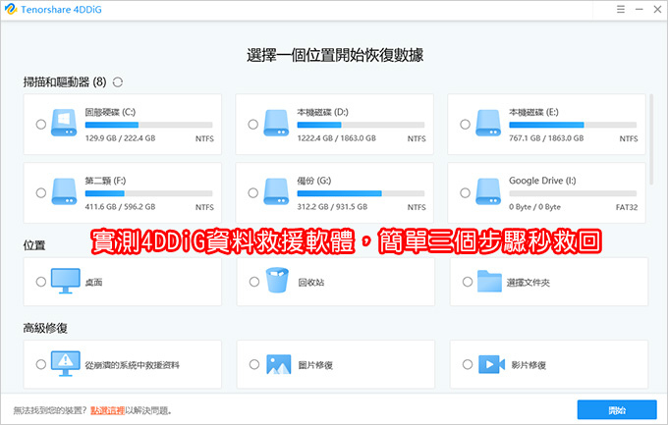Click the E: drive usage bar
Image resolution: width=668 pixels, height=425 pixels.
pyautogui.click(x=573, y=125)
